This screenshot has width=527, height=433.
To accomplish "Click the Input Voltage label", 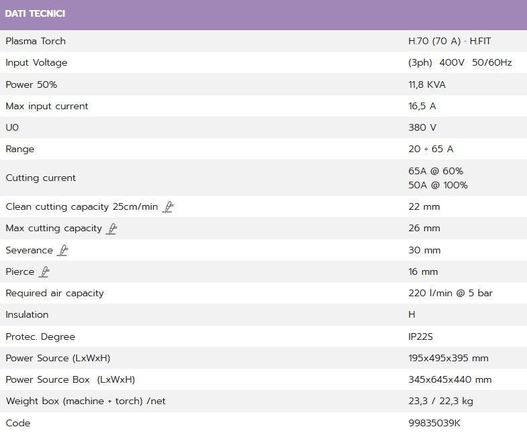I will pyautogui.click(x=36, y=62).
